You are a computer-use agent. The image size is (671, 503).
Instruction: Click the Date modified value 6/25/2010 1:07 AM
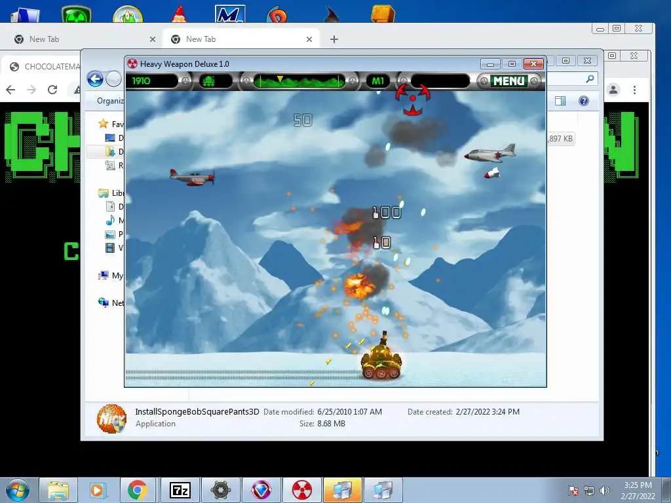coord(350,411)
